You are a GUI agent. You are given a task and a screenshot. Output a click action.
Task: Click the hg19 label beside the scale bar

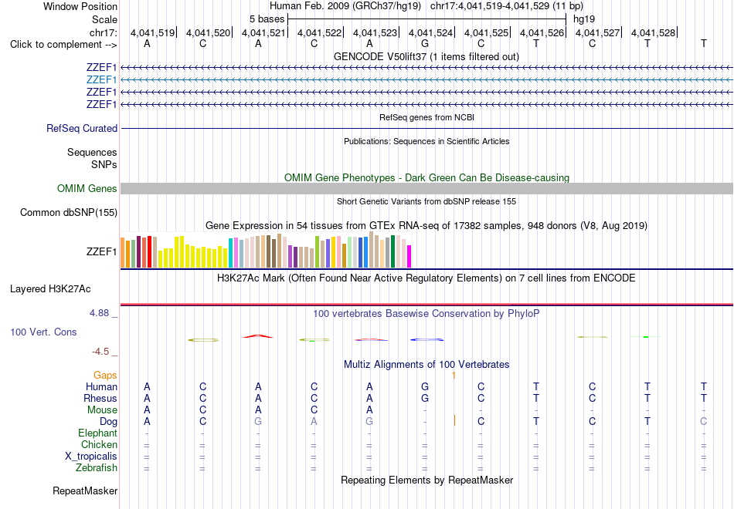[x=584, y=19]
